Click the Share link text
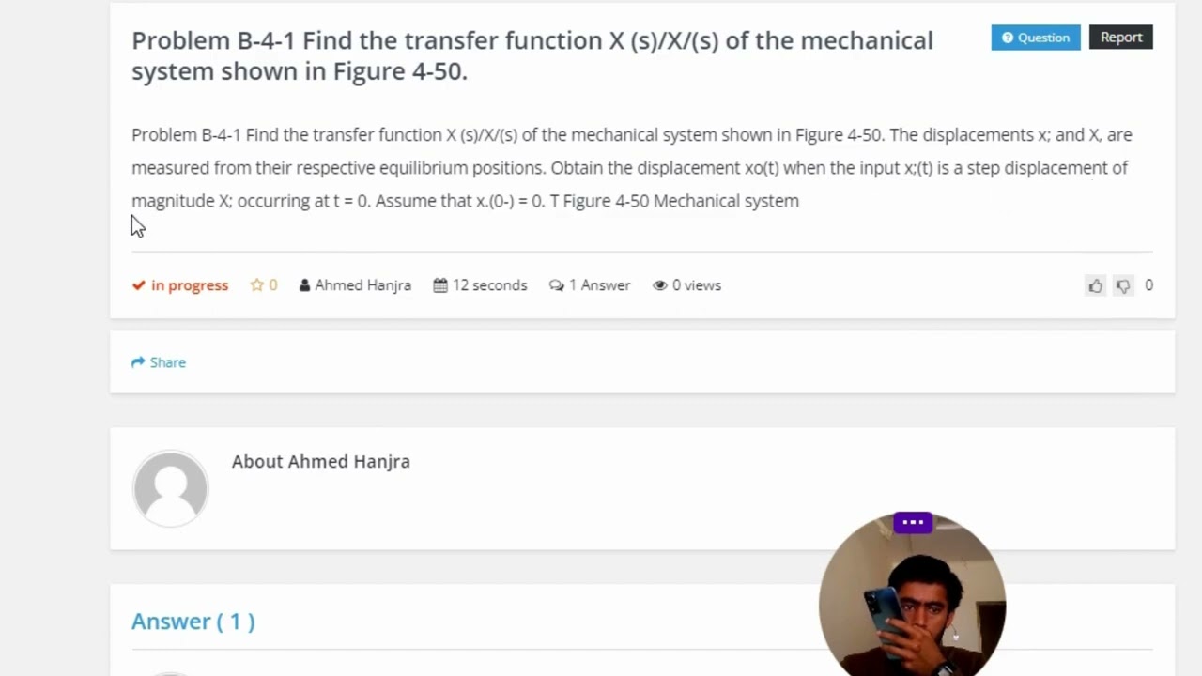The width and height of the screenshot is (1202, 676). point(168,362)
